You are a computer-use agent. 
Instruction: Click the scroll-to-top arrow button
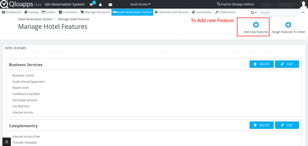7,142
